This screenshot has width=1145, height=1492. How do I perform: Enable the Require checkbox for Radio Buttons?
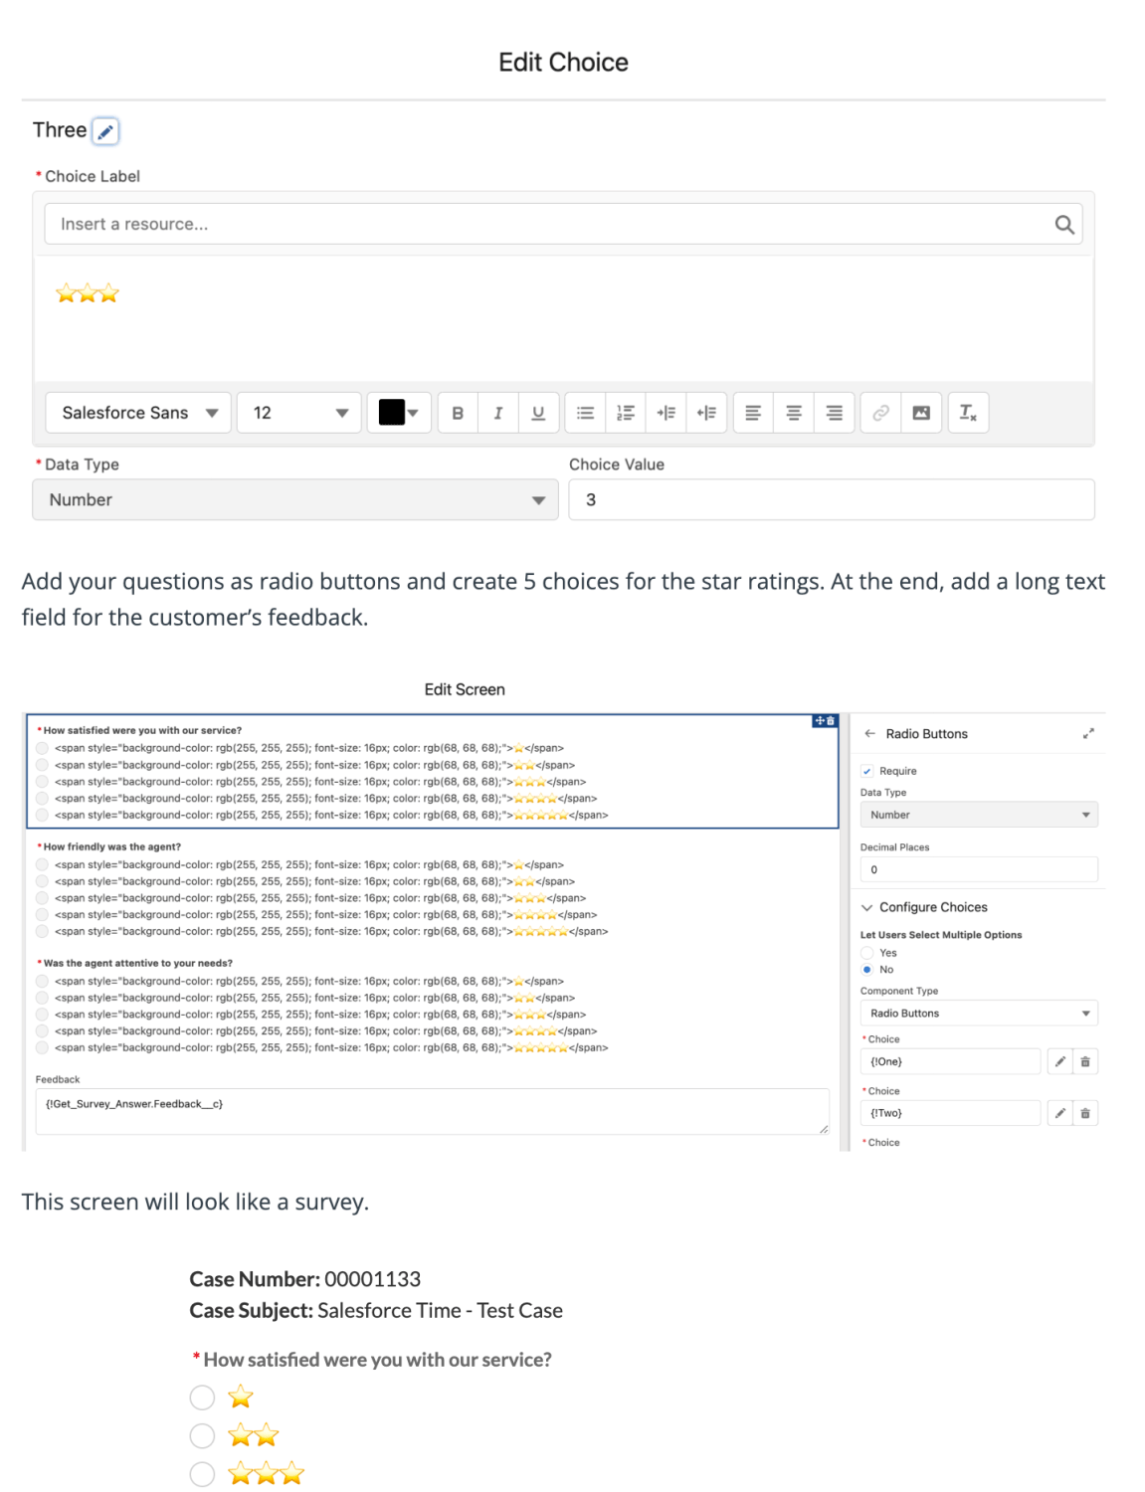tap(867, 771)
